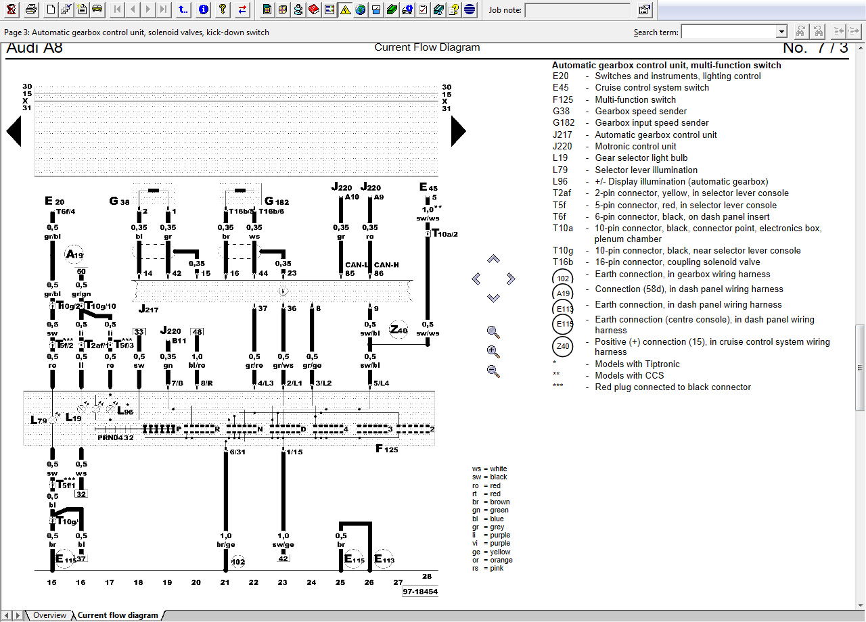Click inside the Search term field

(x=729, y=32)
